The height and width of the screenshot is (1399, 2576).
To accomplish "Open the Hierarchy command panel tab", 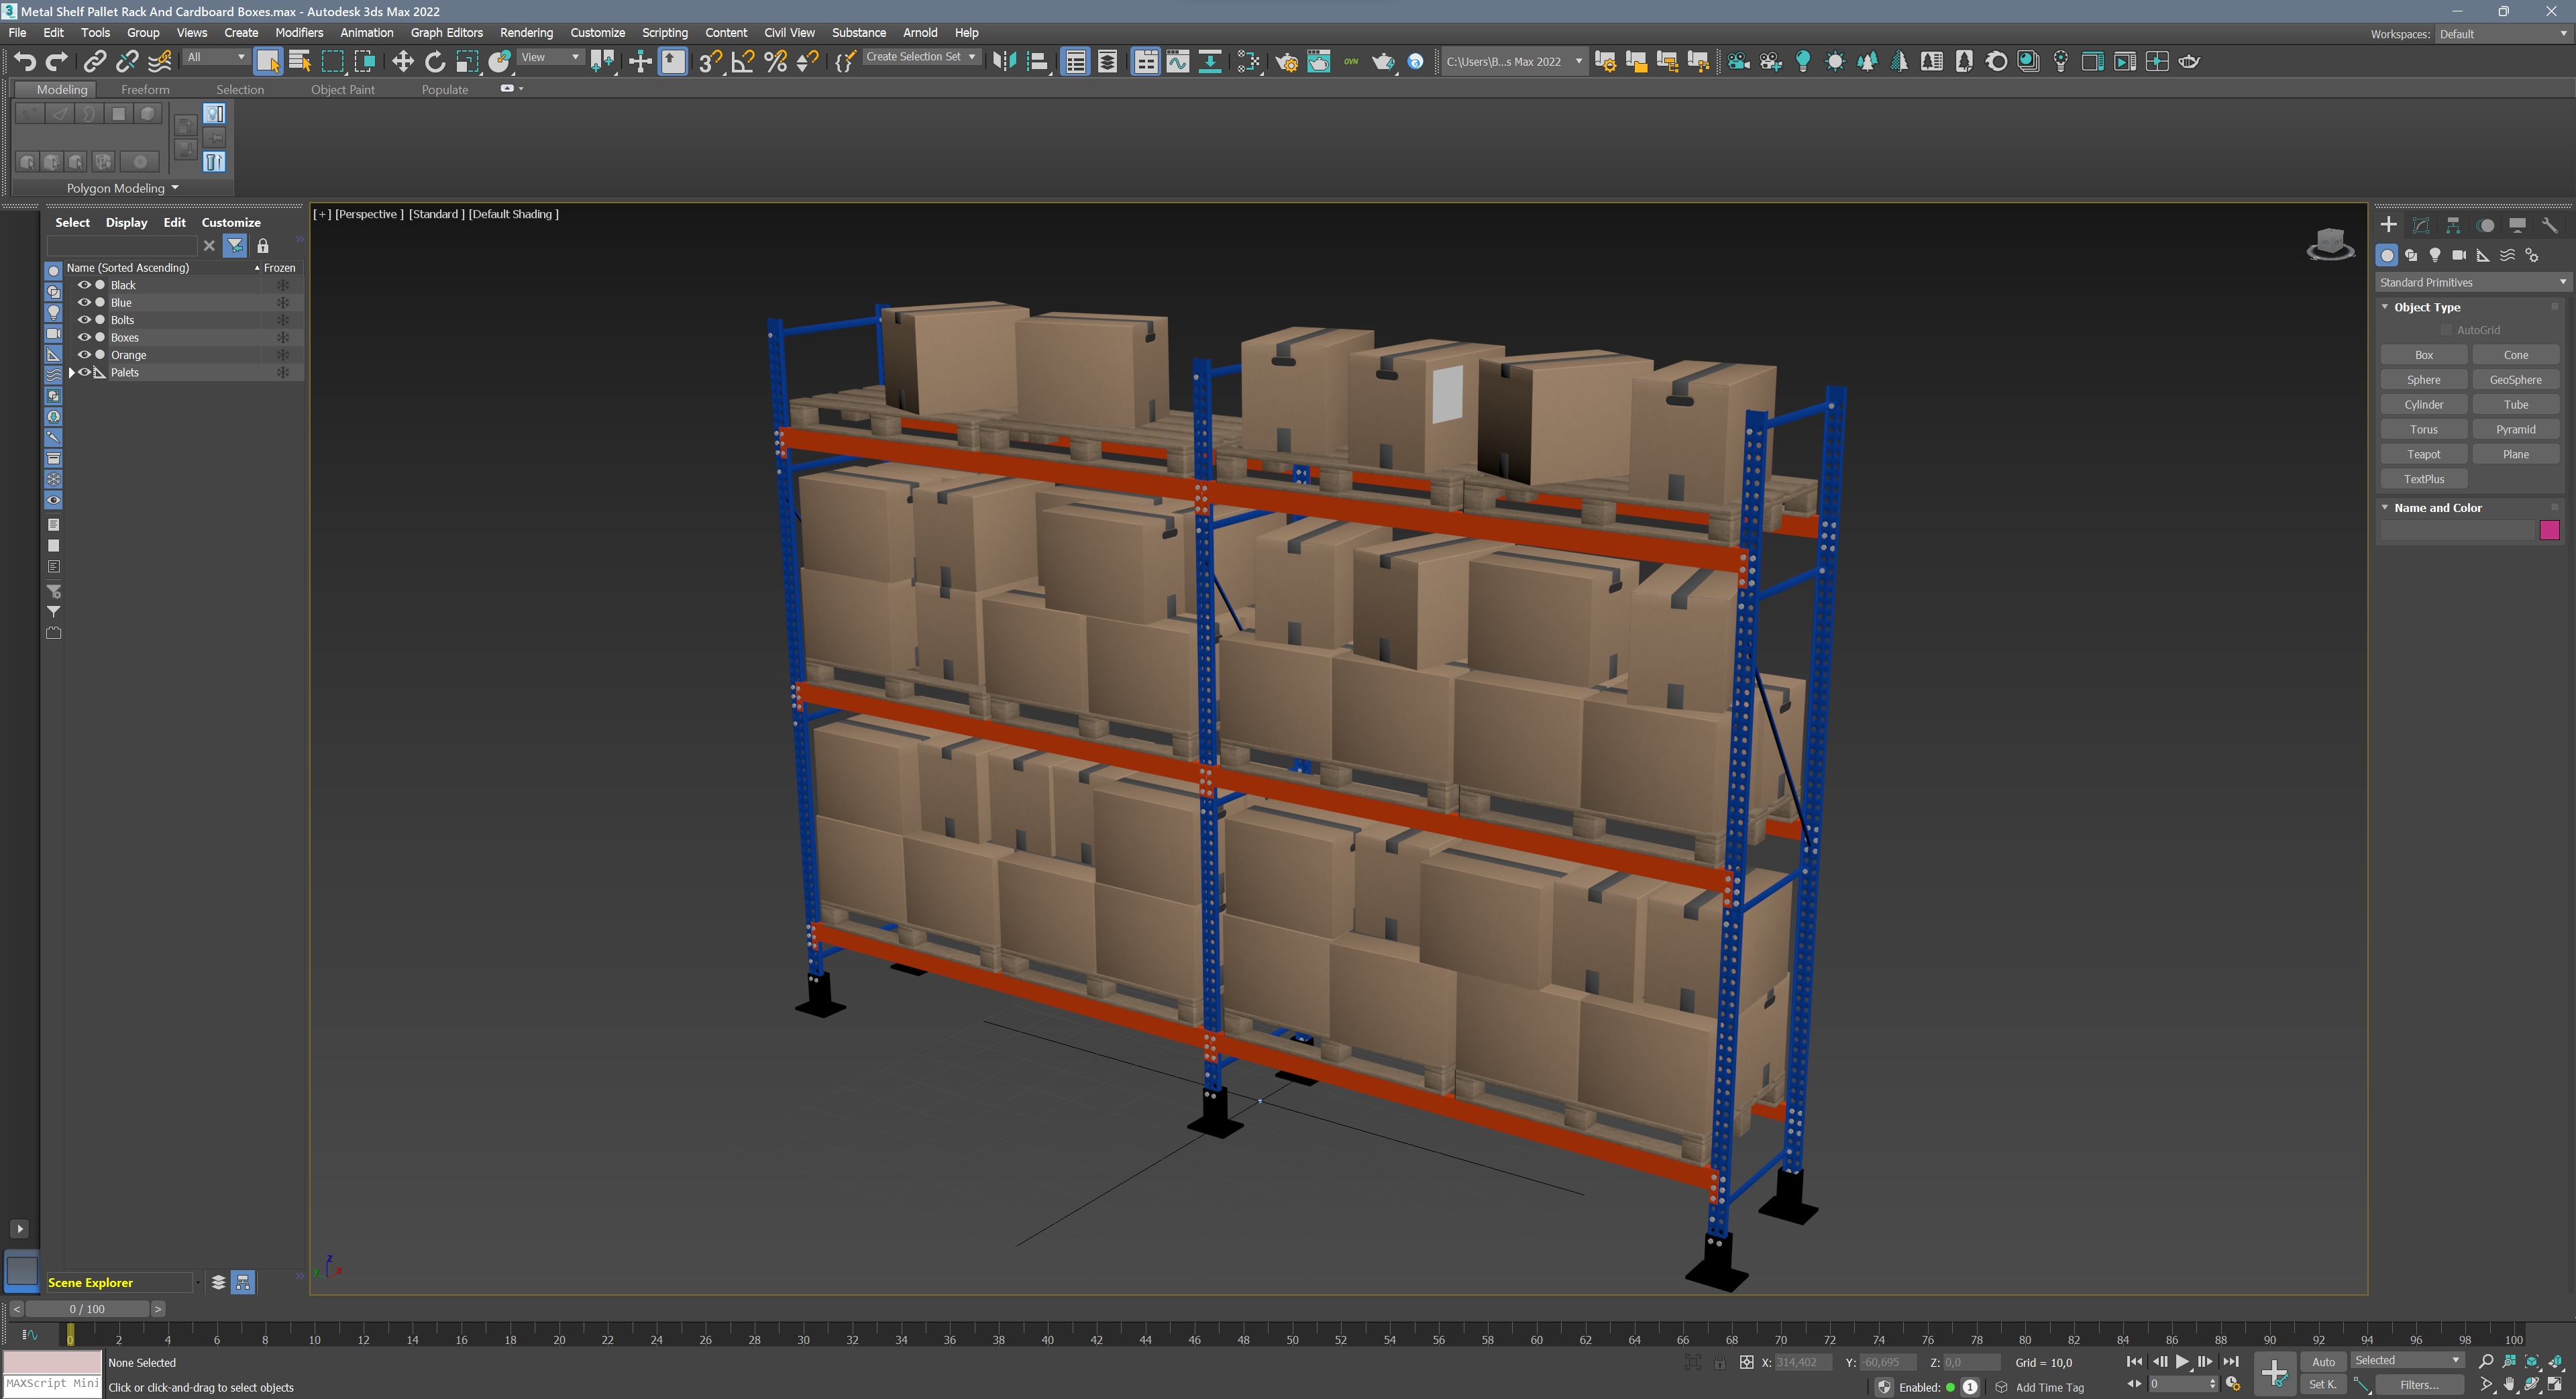I will (x=2453, y=225).
